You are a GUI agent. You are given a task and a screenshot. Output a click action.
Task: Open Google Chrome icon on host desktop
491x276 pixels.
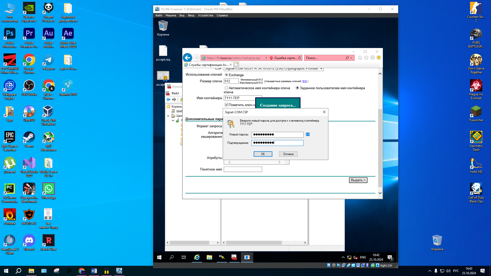coord(29,64)
